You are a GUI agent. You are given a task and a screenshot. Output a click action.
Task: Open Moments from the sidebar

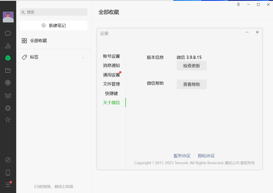tap(8, 83)
